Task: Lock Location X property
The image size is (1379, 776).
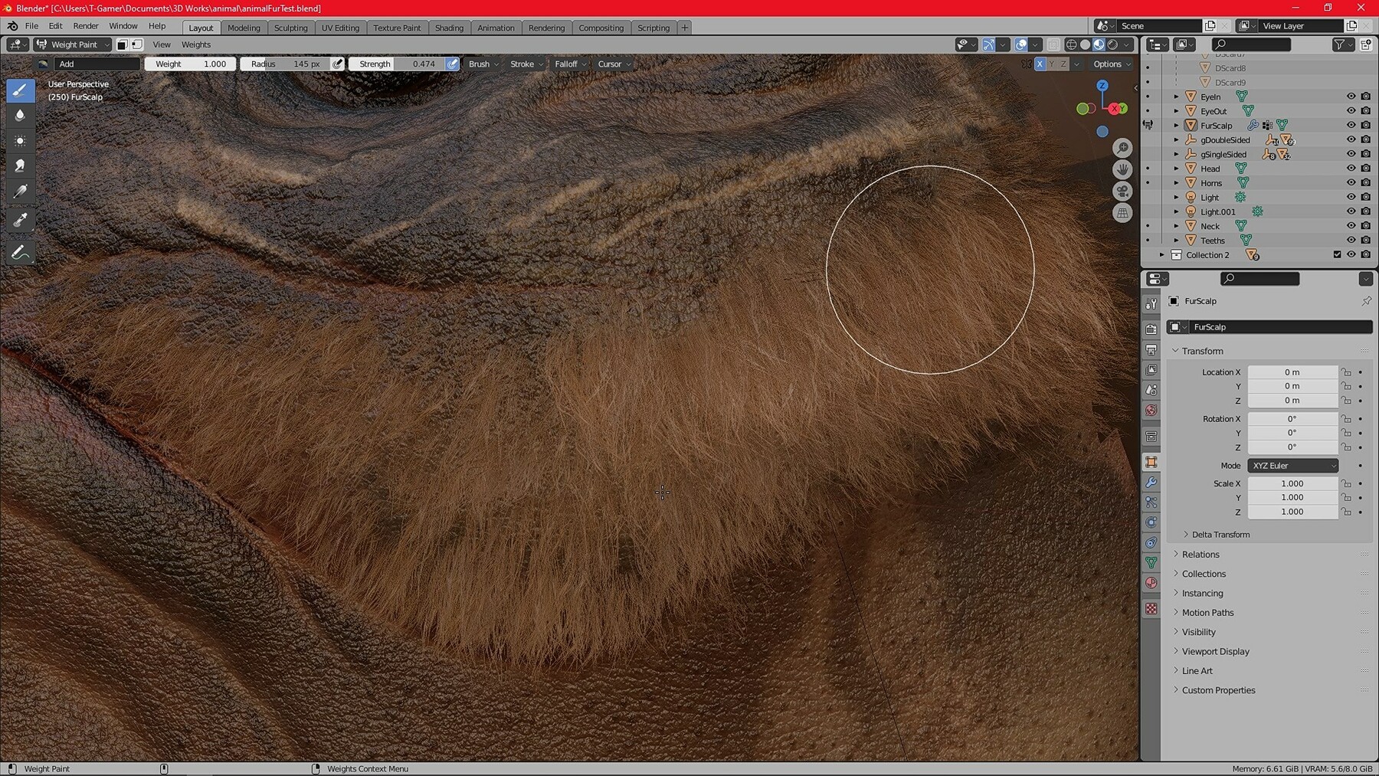Action: tap(1346, 372)
